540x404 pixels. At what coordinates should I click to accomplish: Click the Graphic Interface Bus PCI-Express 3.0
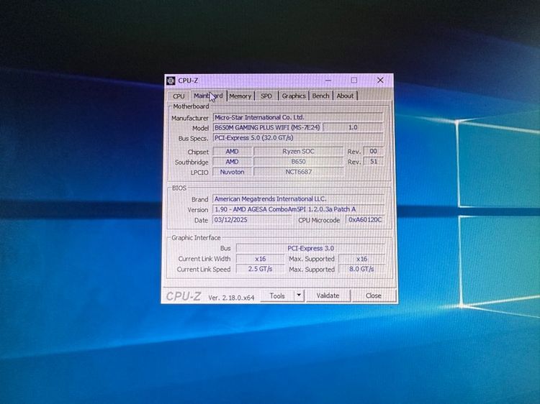point(310,248)
